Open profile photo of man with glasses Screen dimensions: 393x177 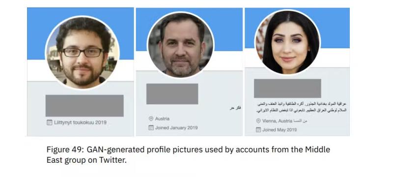coord(82,53)
